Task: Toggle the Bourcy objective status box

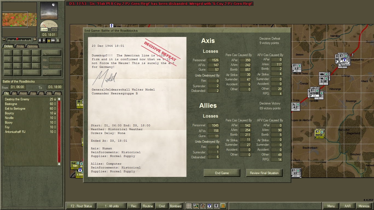Action: coord(55,113)
